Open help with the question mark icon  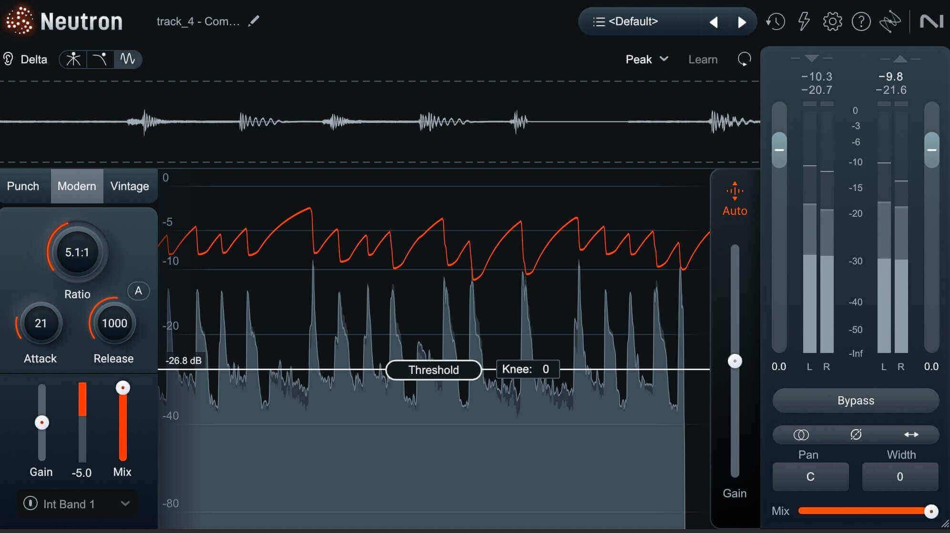[861, 22]
